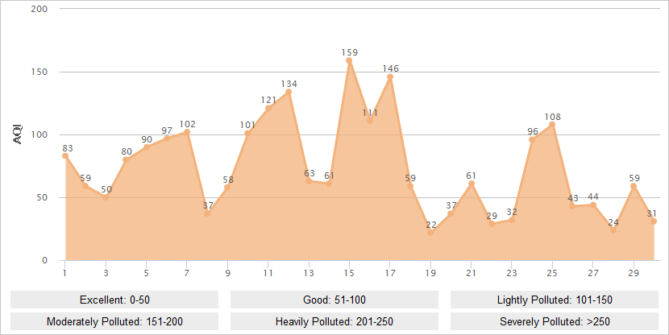This screenshot has width=669, height=335.
Task: Click the x-axis day label '11'
Action: (x=268, y=273)
